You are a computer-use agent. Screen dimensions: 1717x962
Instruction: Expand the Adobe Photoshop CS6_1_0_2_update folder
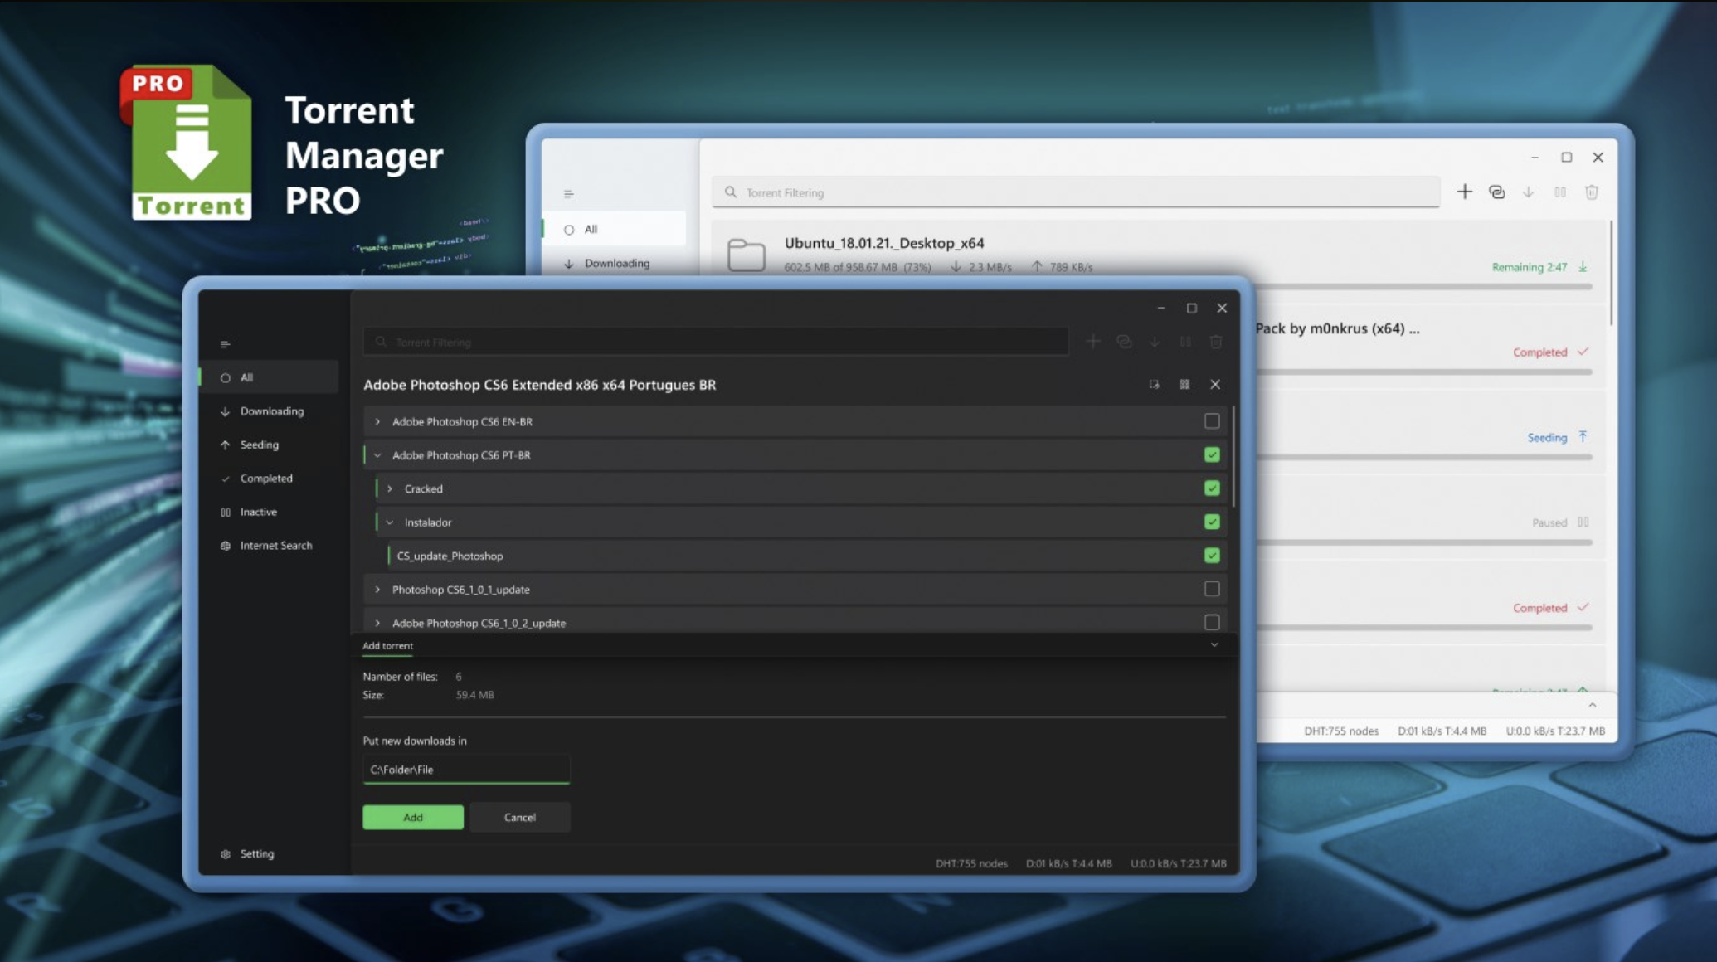(377, 623)
